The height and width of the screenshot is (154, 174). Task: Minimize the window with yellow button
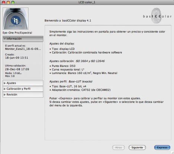pos(8,2)
